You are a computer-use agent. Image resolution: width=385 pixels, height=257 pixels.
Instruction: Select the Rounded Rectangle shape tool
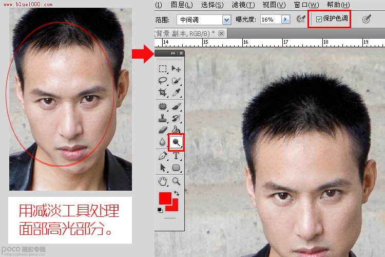[x=176, y=168]
